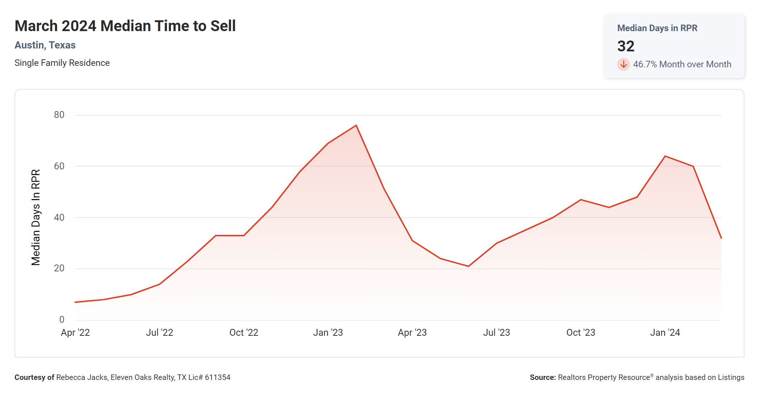Click the Apr '23 x-axis label
The width and height of the screenshot is (759, 398).
point(412,333)
